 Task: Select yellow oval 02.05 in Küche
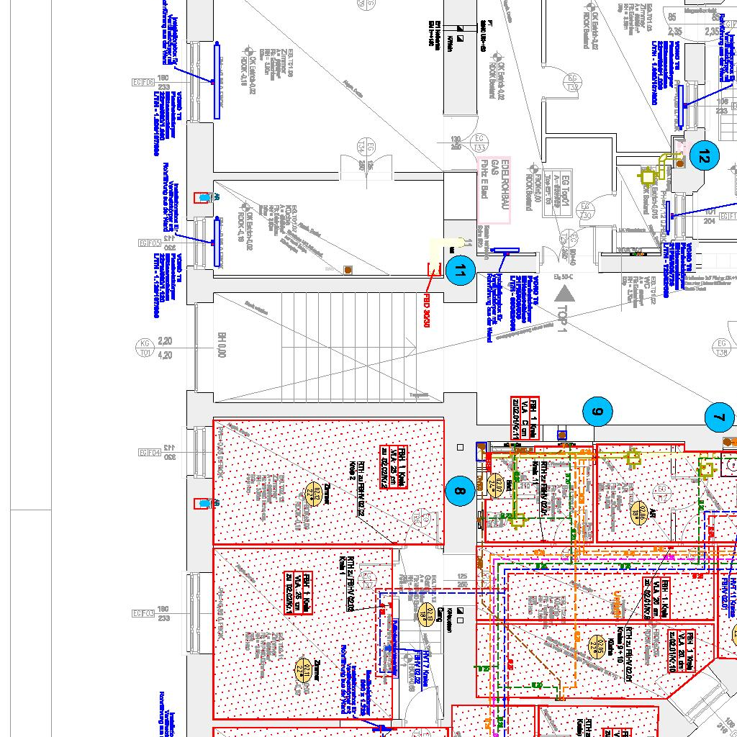[596, 646]
